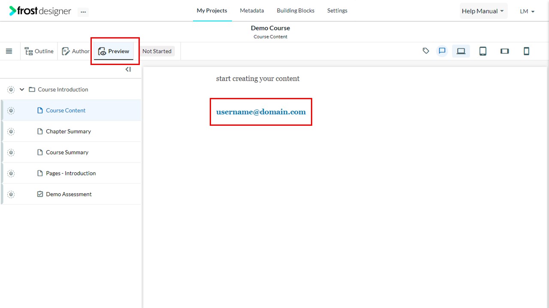The image size is (549, 308).
Task: Click the page icon of Chapter Summary
Action: point(40,131)
